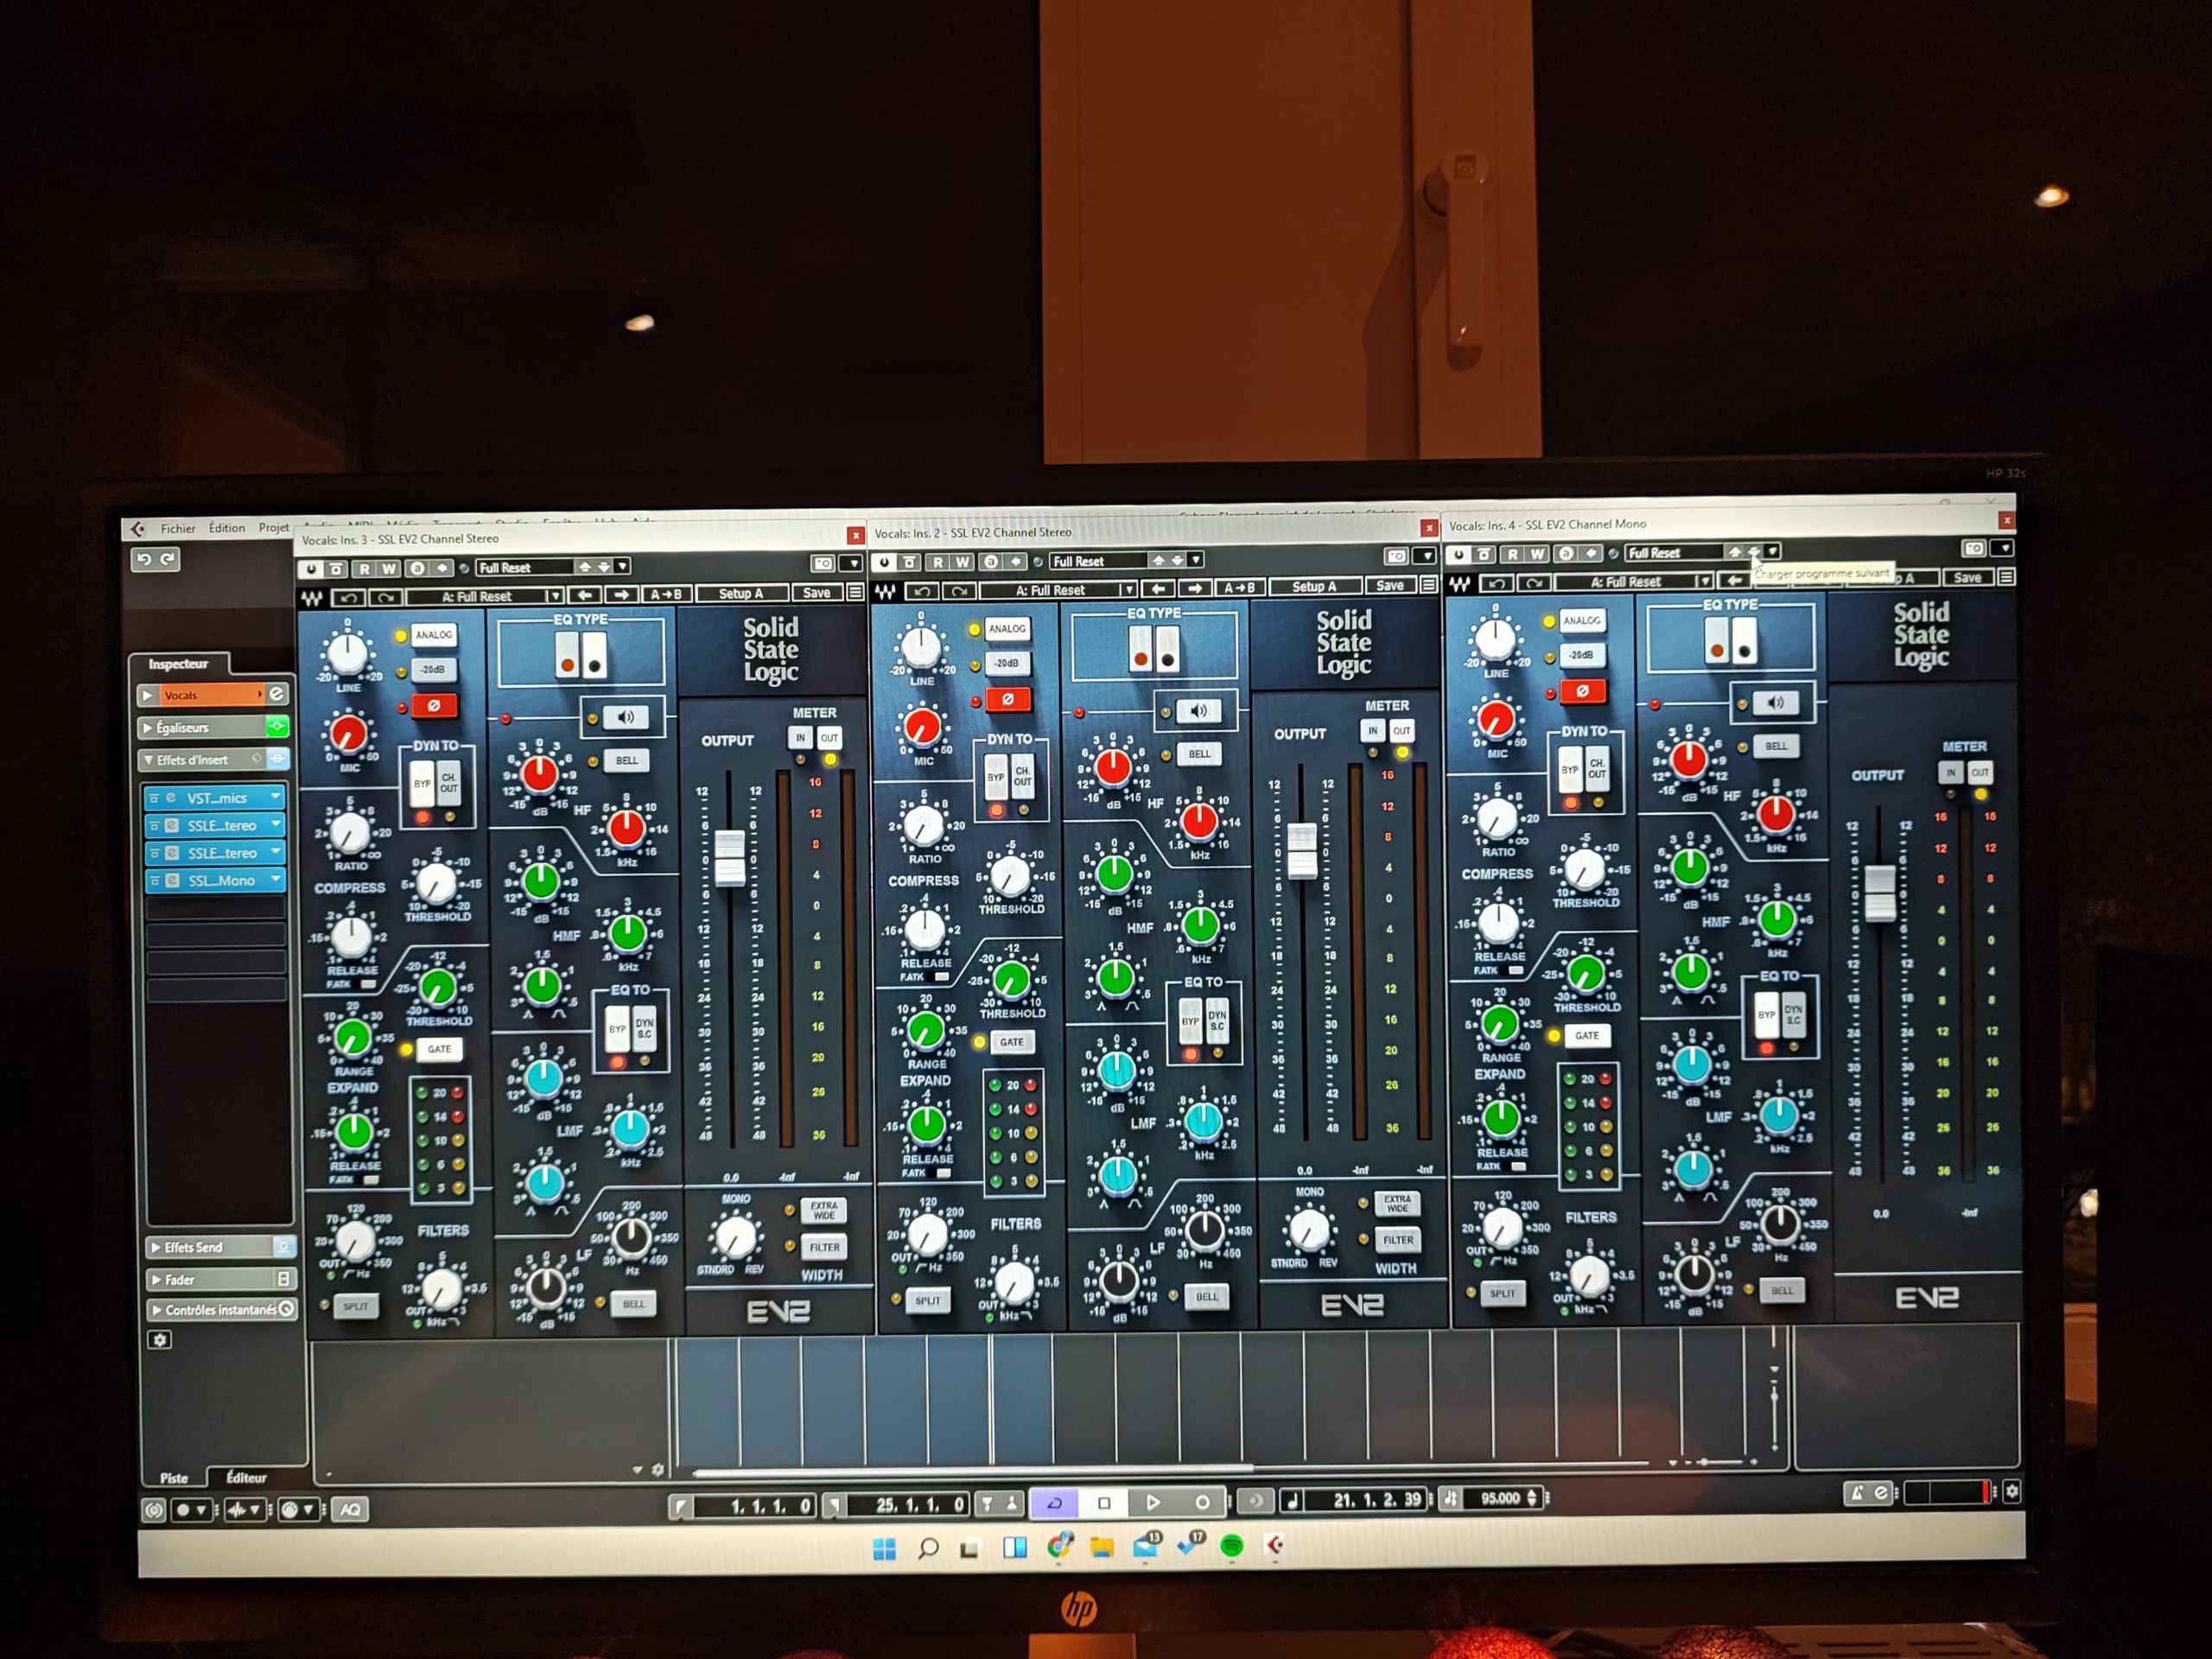
Task: Click the Save button in Ins. 2 plugin
Action: (x=1389, y=586)
